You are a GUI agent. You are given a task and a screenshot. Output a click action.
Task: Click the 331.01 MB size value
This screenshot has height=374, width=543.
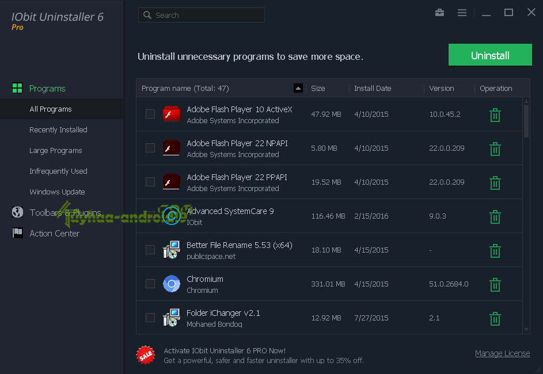[x=328, y=284]
